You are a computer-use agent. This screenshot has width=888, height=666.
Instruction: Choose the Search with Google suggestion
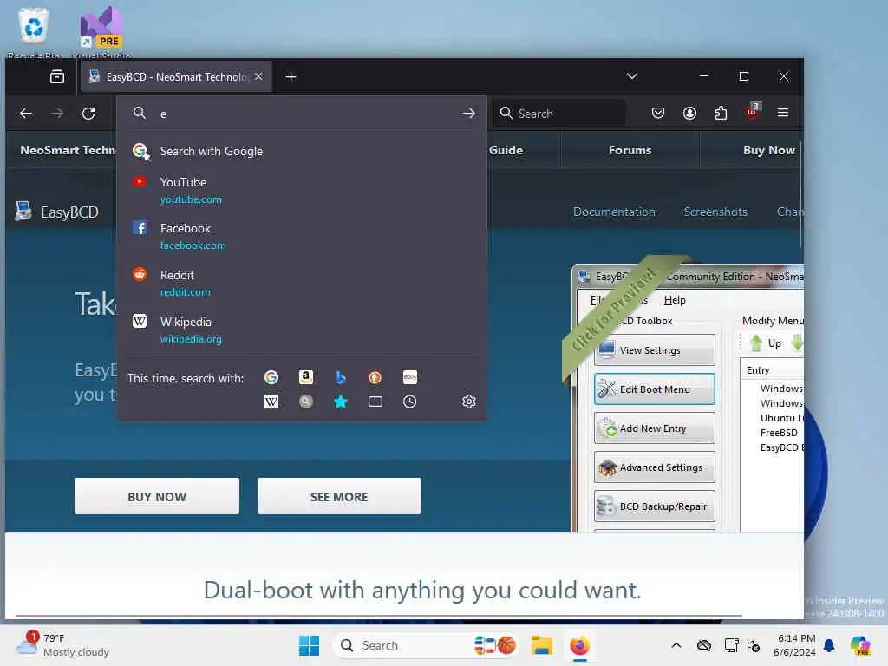pyautogui.click(x=301, y=151)
